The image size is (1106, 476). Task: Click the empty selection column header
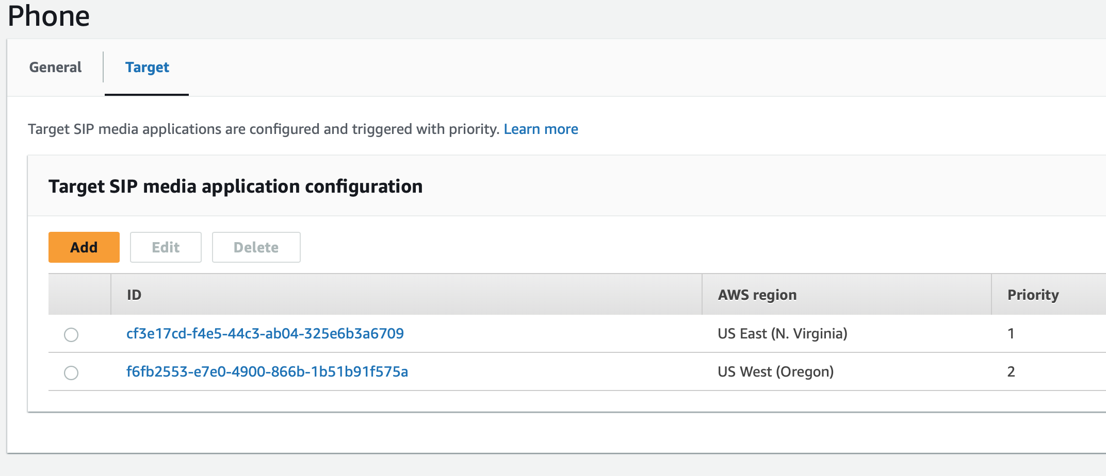click(x=79, y=295)
